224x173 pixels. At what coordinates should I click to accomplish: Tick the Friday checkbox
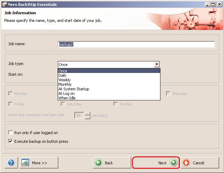10,104
